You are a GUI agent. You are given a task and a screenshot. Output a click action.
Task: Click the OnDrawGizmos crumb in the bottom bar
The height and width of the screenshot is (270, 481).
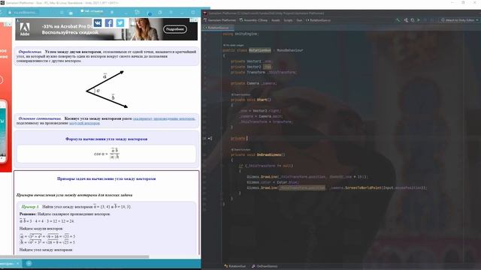(x=265, y=266)
